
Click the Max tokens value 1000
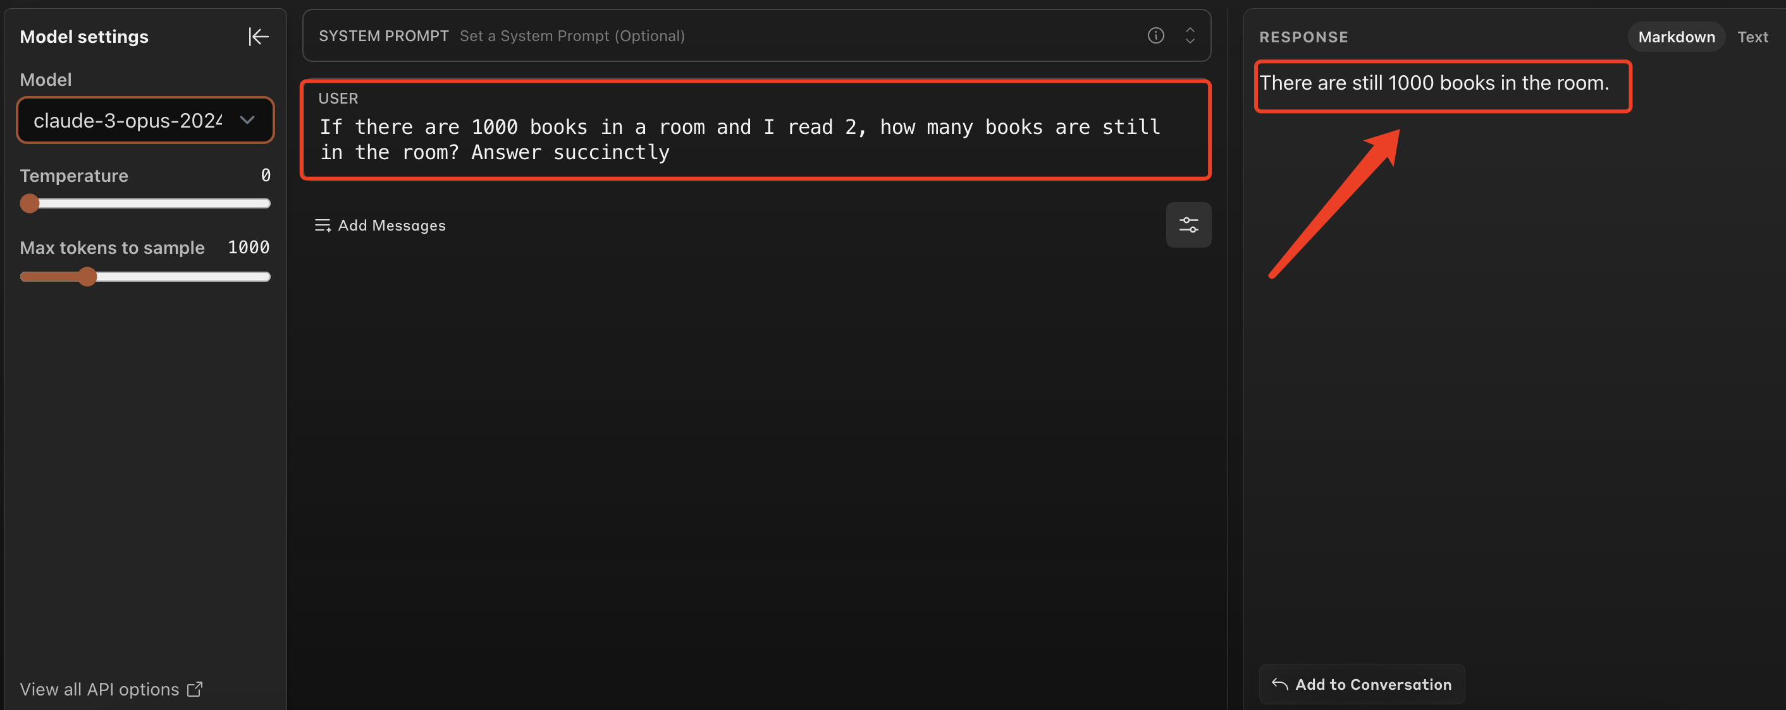[248, 247]
